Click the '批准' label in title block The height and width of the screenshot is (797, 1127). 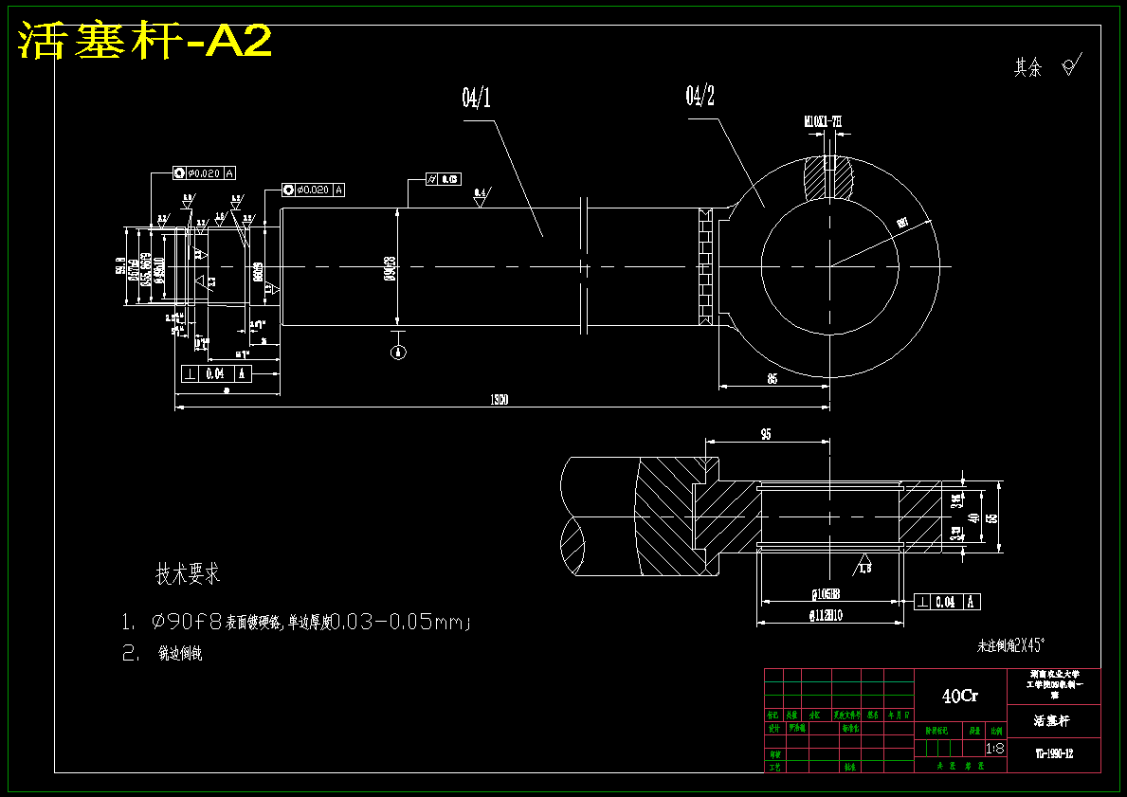[x=849, y=768]
